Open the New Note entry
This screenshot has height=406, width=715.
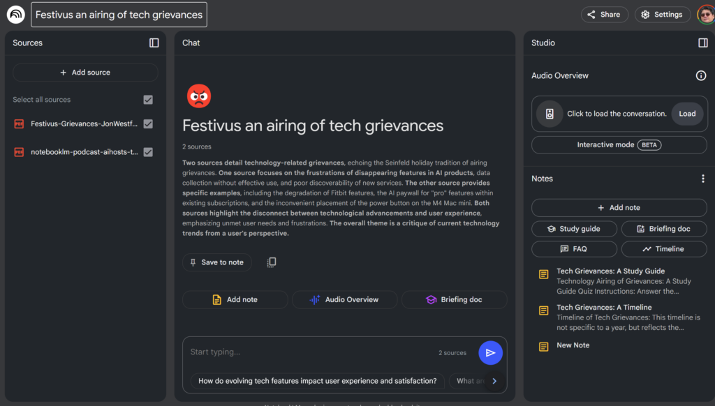click(x=573, y=345)
